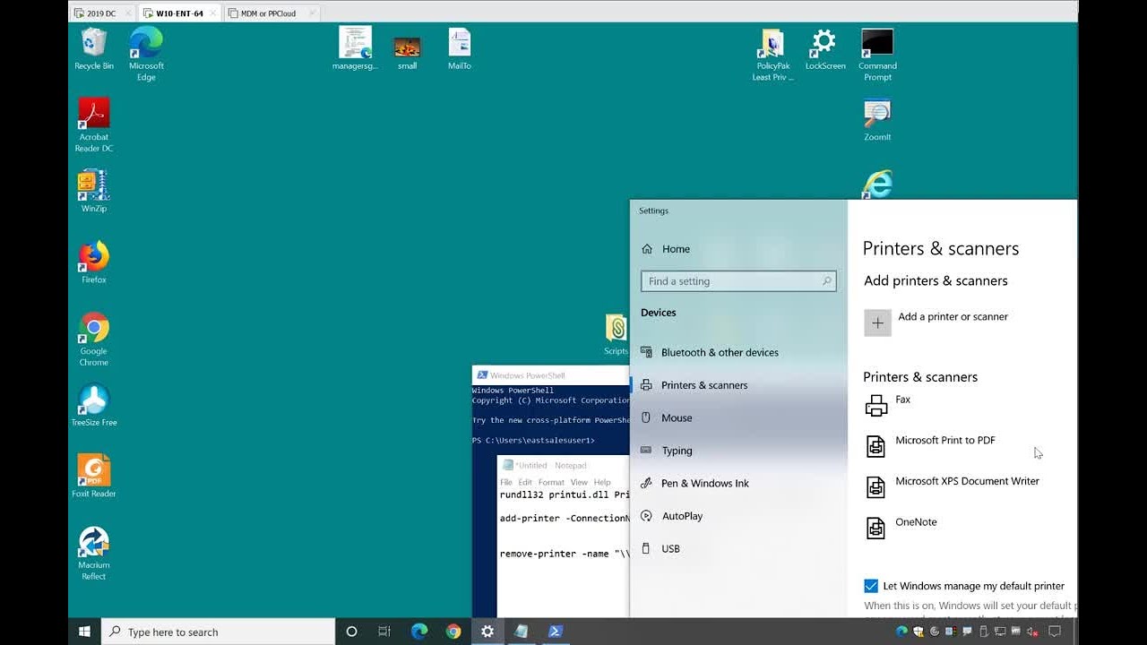Open Task View on the taskbar

384,632
